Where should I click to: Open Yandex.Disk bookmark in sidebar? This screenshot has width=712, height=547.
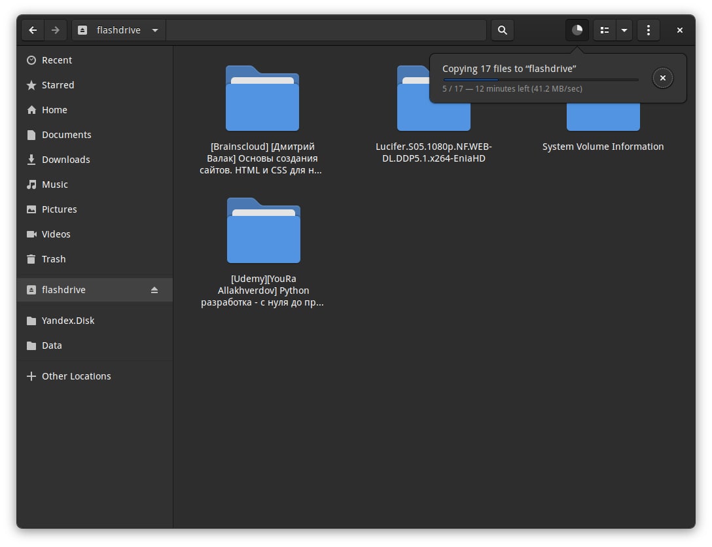pos(94,321)
